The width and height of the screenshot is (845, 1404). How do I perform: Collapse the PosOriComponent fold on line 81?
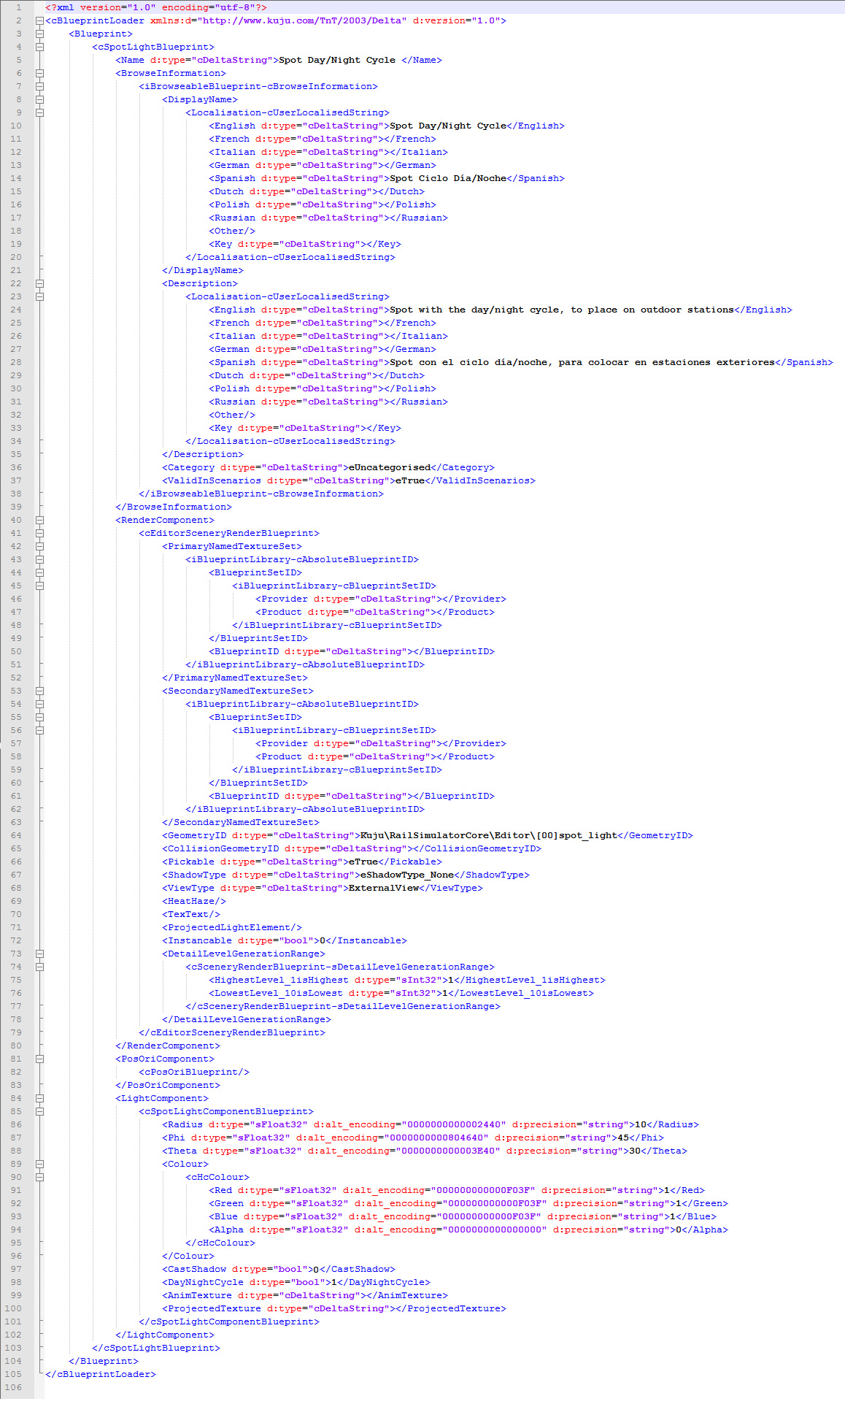point(39,1059)
